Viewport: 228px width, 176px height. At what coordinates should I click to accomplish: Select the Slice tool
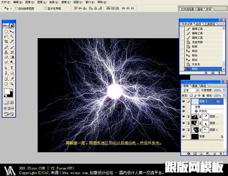point(12,41)
